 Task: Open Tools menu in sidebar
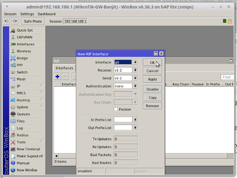tap(27, 142)
